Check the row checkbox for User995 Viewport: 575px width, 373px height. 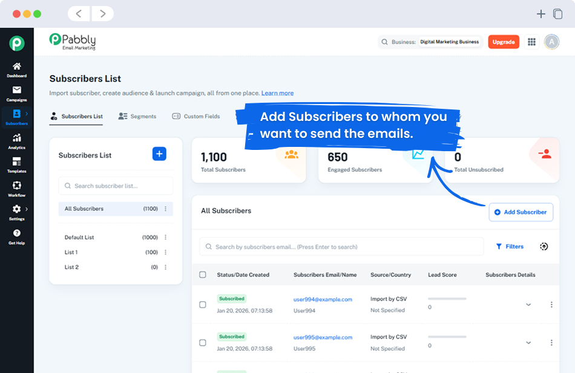203,343
